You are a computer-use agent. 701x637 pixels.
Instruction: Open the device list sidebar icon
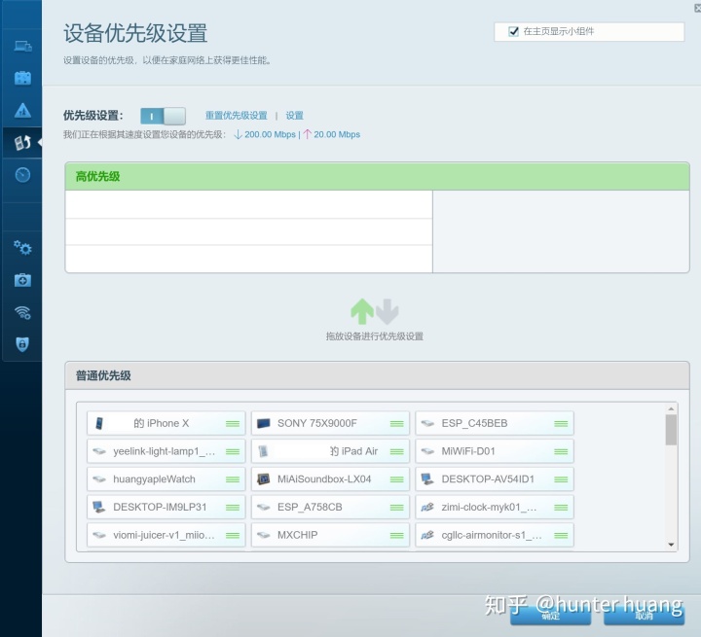click(x=22, y=46)
